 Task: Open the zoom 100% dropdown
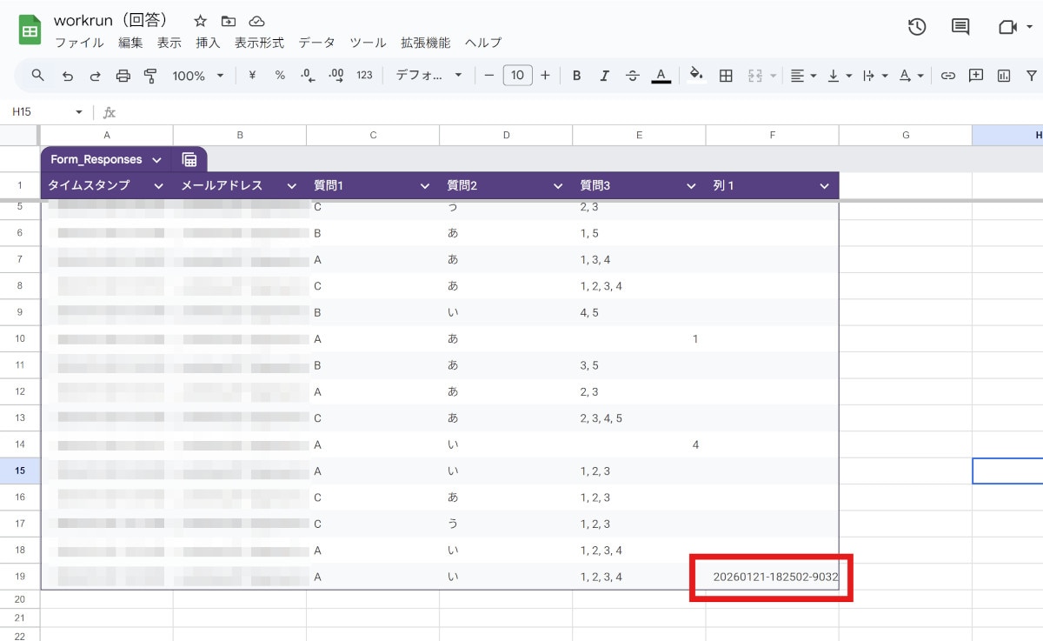[x=198, y=76]
